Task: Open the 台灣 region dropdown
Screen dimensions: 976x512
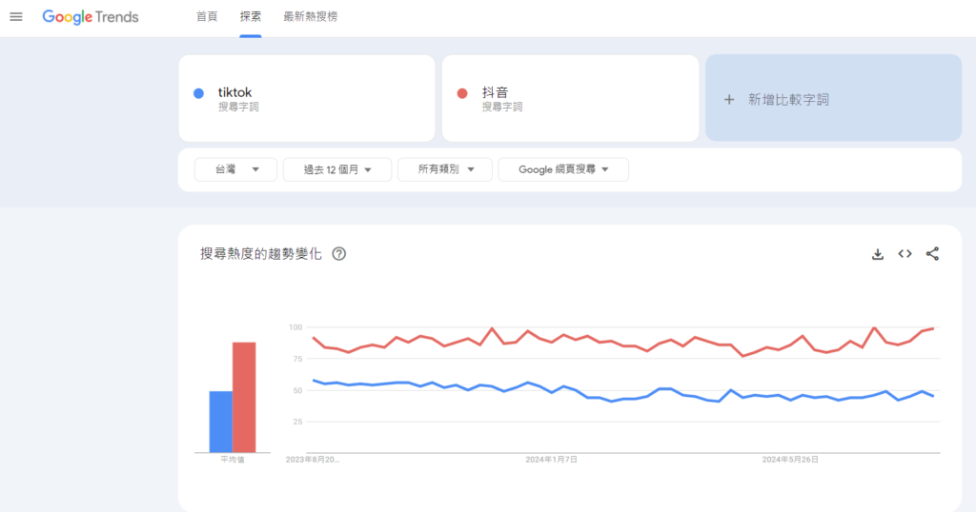Action: coord(236,169)
